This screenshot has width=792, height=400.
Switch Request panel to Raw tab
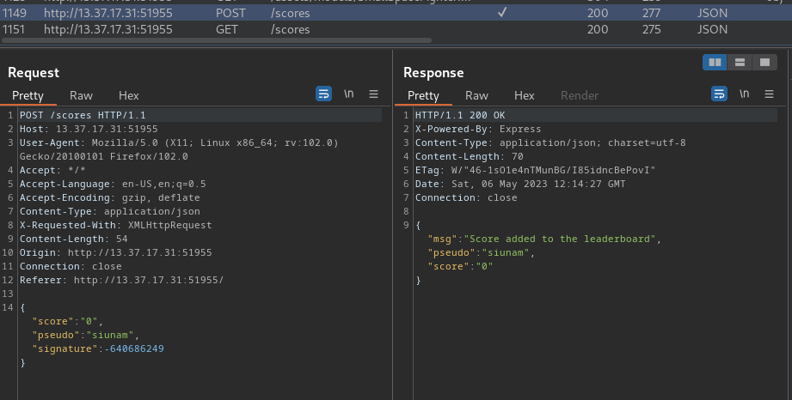[x=81, y=95]
